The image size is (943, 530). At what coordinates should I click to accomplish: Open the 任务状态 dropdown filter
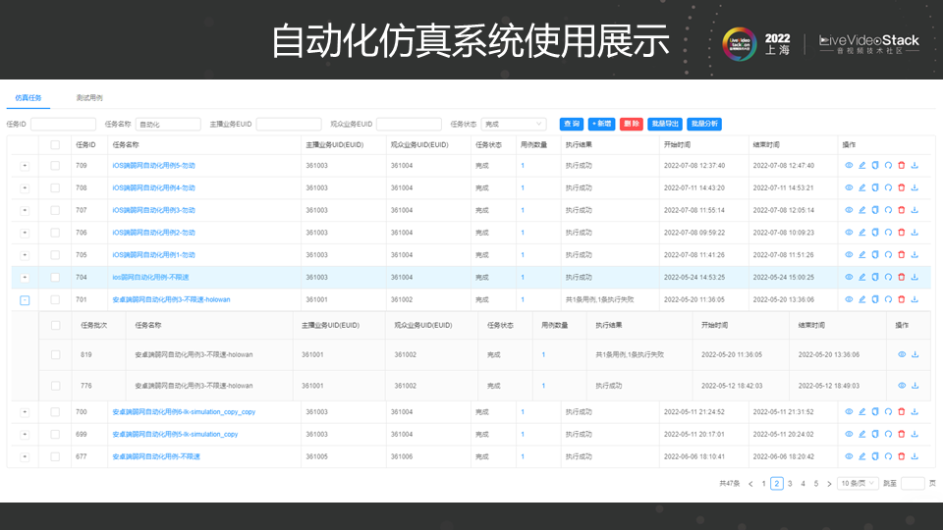514,124
